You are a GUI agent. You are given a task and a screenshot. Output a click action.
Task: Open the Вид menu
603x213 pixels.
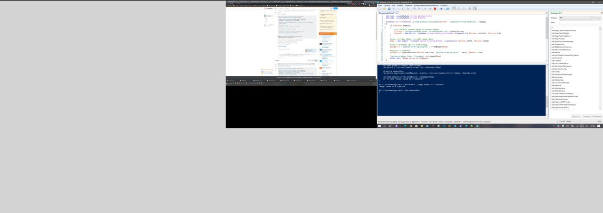pyautogui.click(x=393, y=5)
